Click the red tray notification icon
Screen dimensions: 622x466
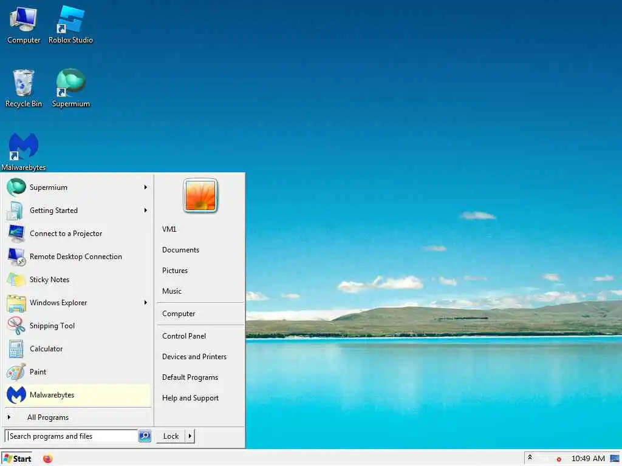click(x=559, y=459)
